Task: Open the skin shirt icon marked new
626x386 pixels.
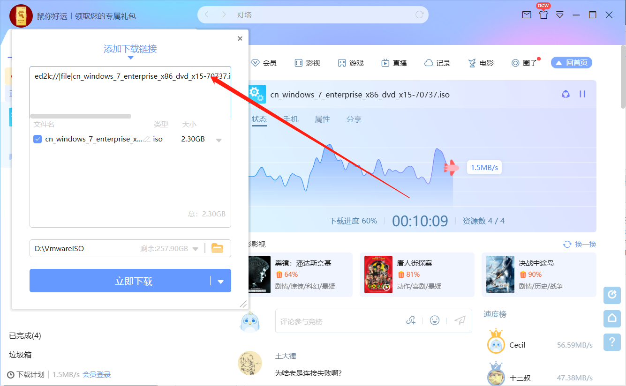Action: [543, 15]
